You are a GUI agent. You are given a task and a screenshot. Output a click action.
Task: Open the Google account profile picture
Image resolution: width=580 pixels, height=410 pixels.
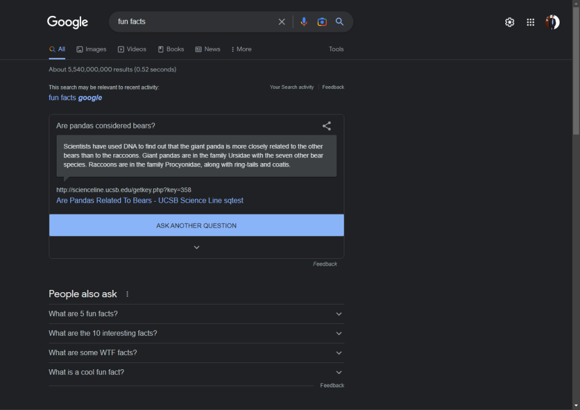[x=552, y=22]
